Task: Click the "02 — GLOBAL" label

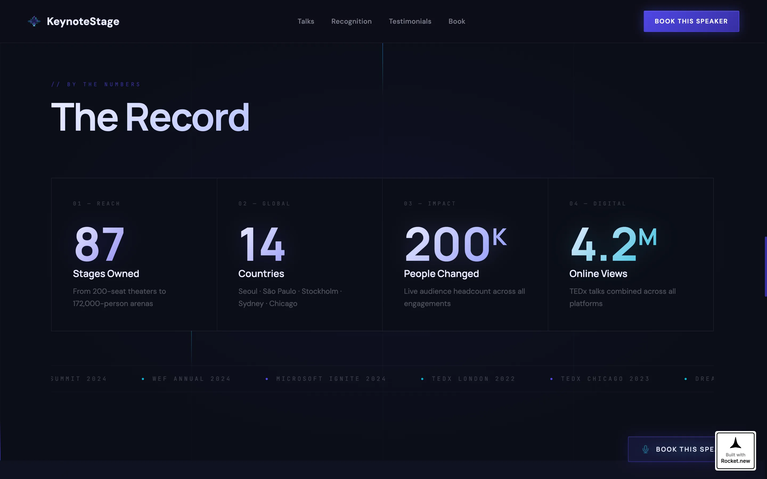Action: tap(264, 203)
